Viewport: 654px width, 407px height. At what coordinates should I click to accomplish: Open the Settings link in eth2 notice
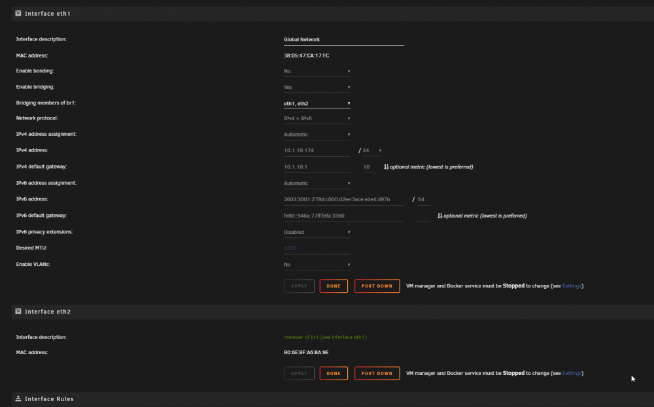pos(572,373)
